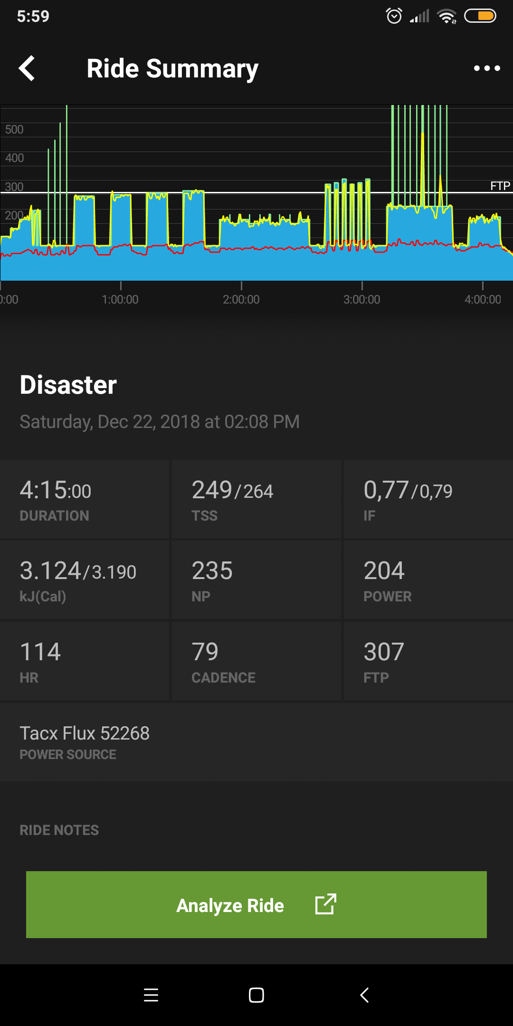The image size is (513, 1026).
Task: Select the Duration 4:15:00 tile
Action: click(x=85, y=499)
